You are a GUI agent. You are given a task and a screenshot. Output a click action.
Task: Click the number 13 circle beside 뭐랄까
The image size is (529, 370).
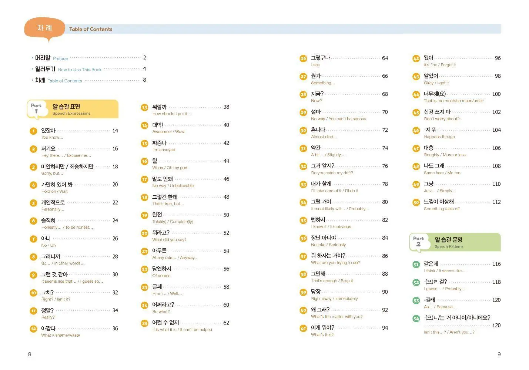[144, 108]
